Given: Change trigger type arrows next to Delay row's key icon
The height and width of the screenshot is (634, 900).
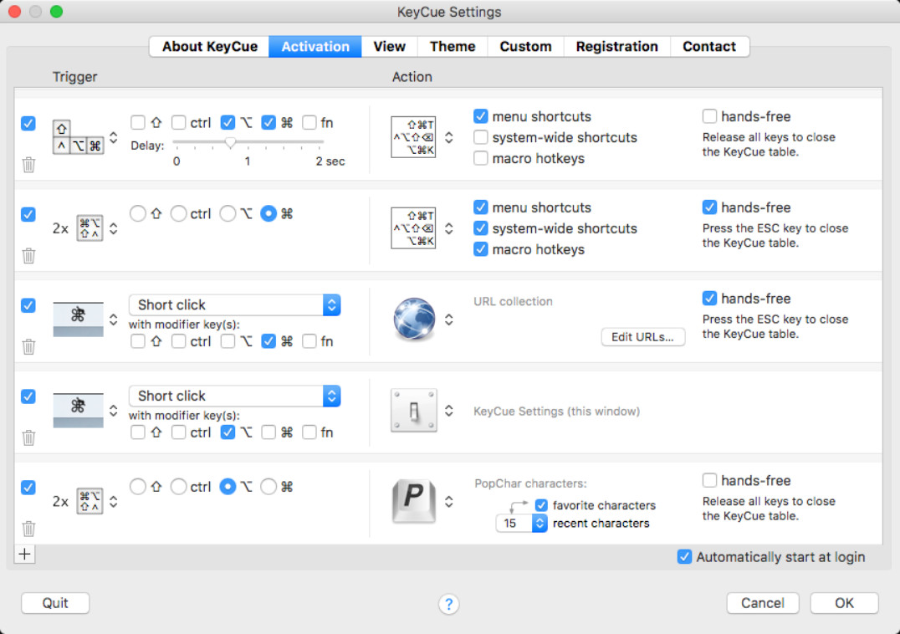Looking at the screenshot, I should pyautogui.click(x=114, y=138).
